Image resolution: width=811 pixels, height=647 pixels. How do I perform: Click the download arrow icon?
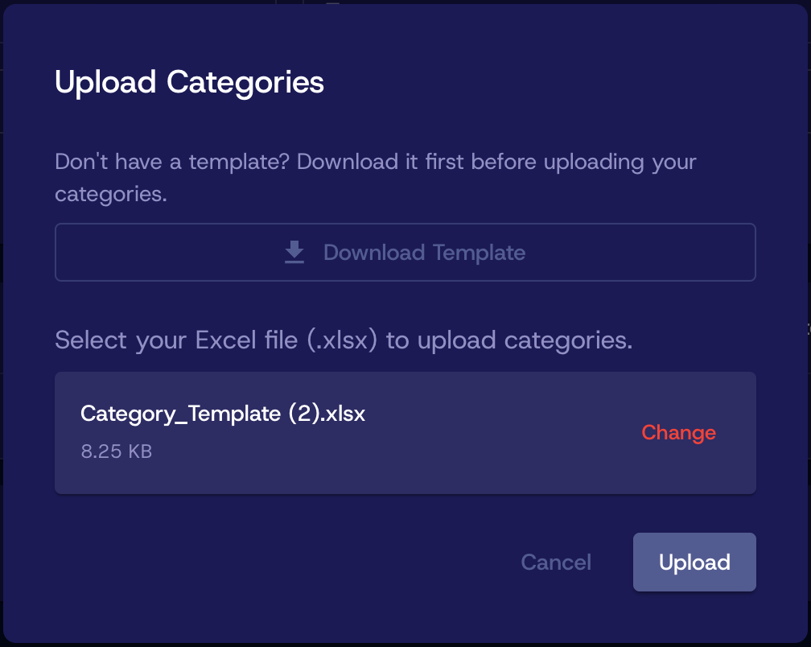(x=294, y=253)
